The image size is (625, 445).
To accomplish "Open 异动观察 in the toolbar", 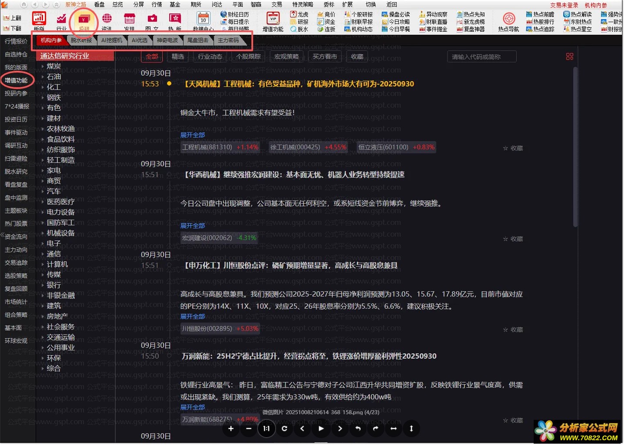I will point(433,14).
